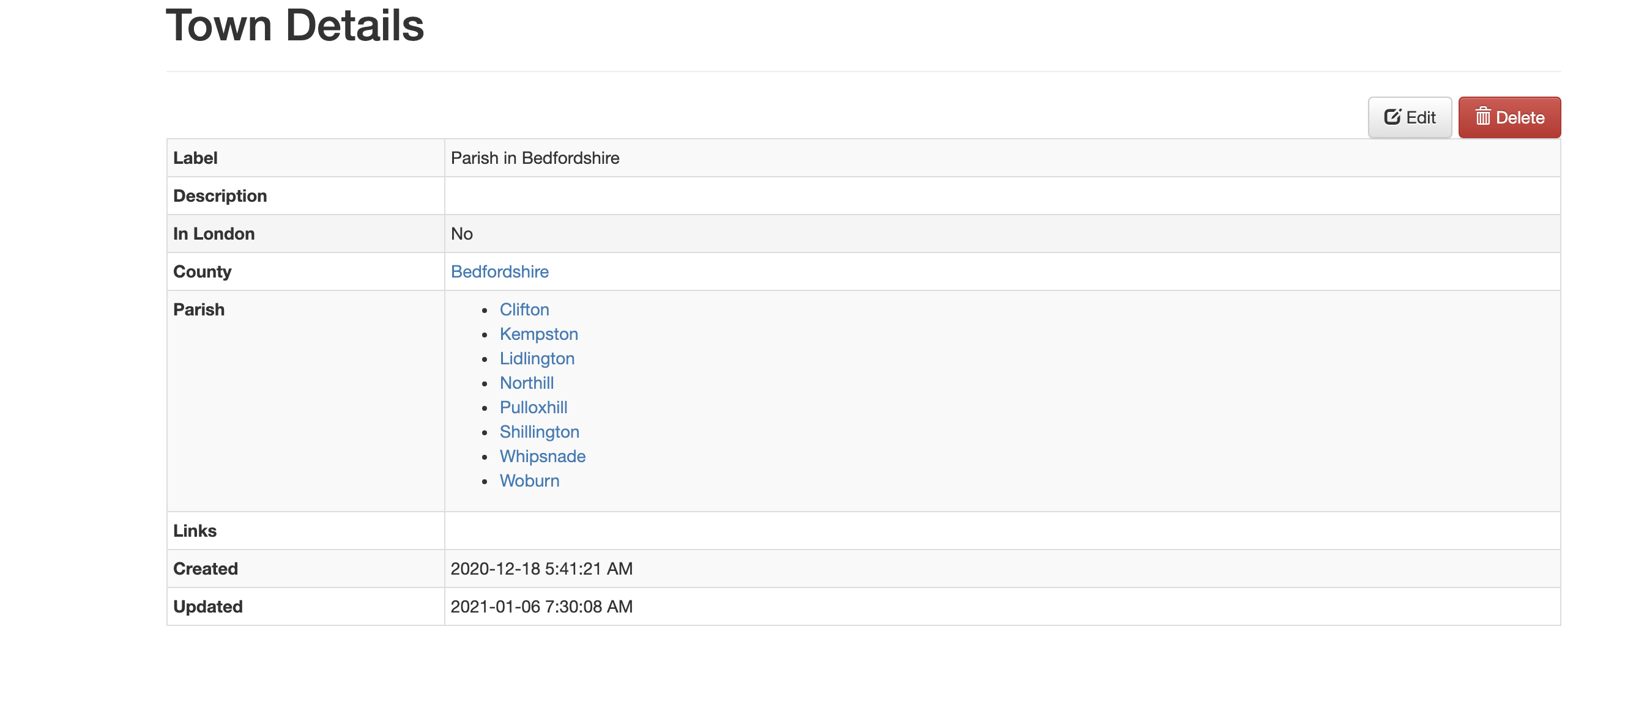Click the empty Description cell
Image resolution: width=1625 pixels, height=703 pixels.
pos(1001,196)
